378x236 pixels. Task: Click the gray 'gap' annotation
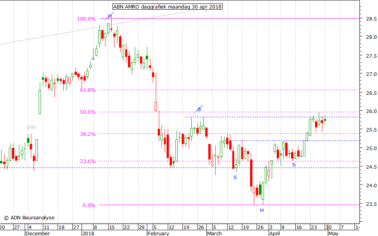pyautogui.click(x=31, y=127)
